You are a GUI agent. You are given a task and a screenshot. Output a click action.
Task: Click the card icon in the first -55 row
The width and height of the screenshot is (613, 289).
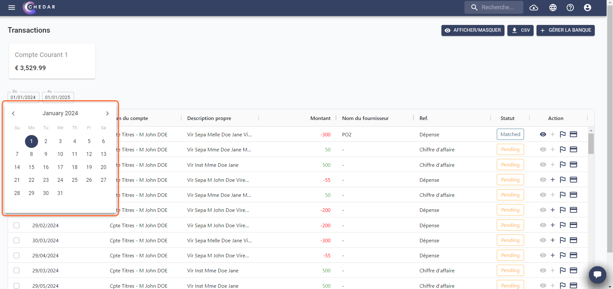coord(573,180)
